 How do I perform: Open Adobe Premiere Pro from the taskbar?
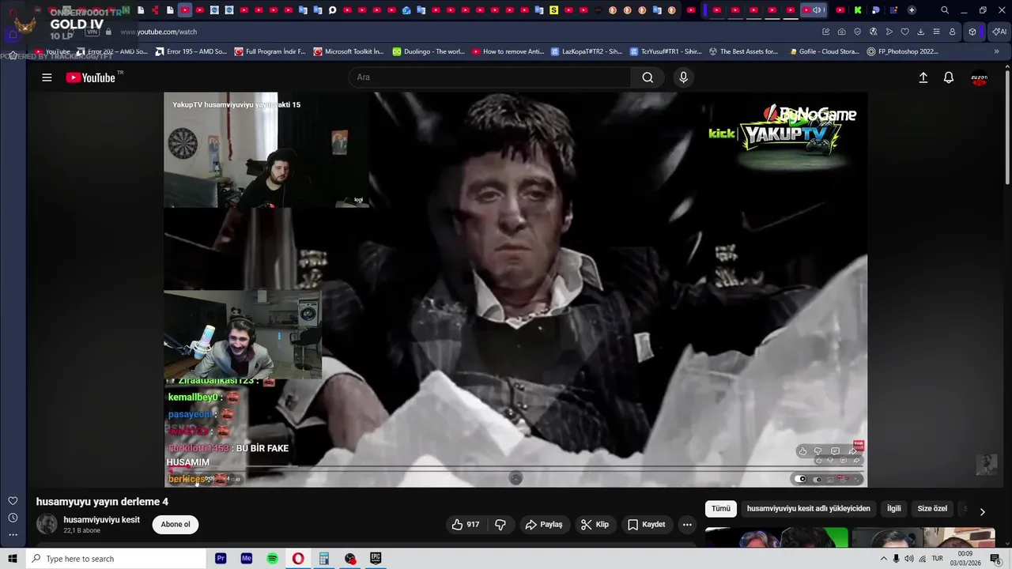point(221,559)
